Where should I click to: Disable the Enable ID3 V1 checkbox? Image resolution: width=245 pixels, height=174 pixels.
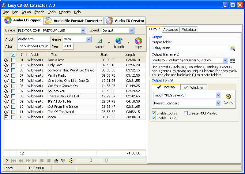point(154,113)
